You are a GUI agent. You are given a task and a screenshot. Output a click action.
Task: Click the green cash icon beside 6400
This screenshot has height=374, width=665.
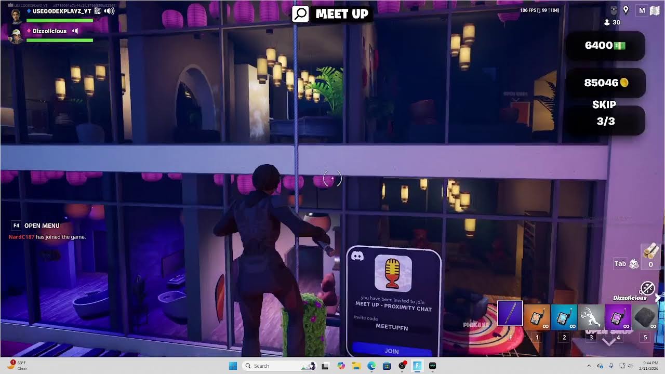(x=620, y=46)
